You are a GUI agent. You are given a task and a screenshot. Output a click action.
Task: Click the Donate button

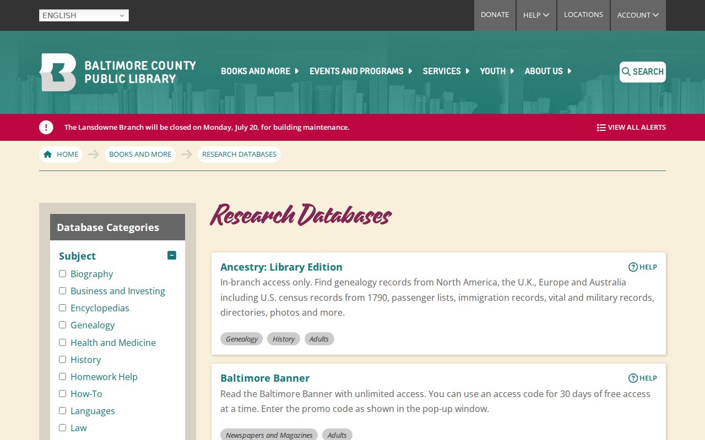(495, 15)
